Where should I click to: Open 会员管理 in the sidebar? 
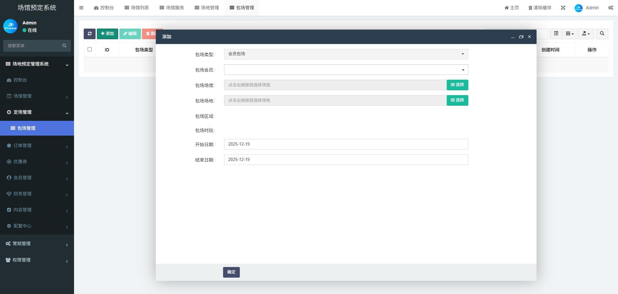23,178
